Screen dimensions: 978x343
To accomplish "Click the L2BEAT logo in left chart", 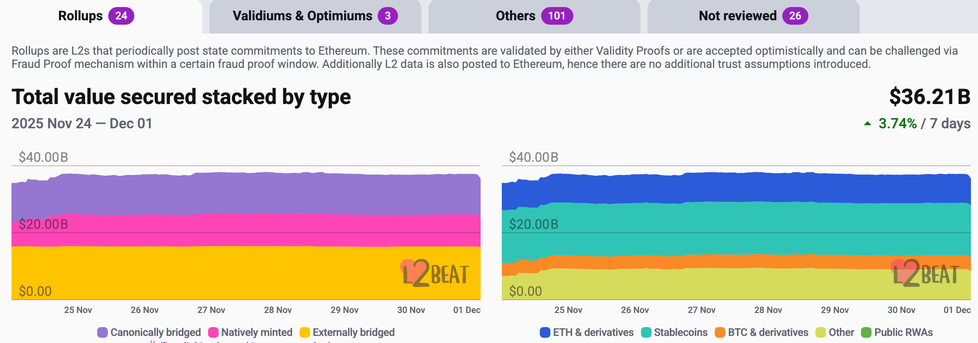I will tap(435, 273).
